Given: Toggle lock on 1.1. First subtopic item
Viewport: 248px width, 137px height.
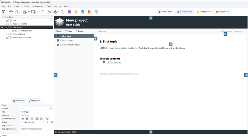Looking at the screenshot, I should 13,31.
